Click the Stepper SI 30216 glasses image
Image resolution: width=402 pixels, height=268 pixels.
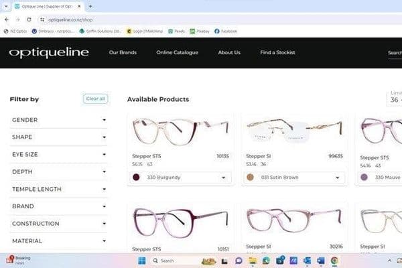(294, 220)
